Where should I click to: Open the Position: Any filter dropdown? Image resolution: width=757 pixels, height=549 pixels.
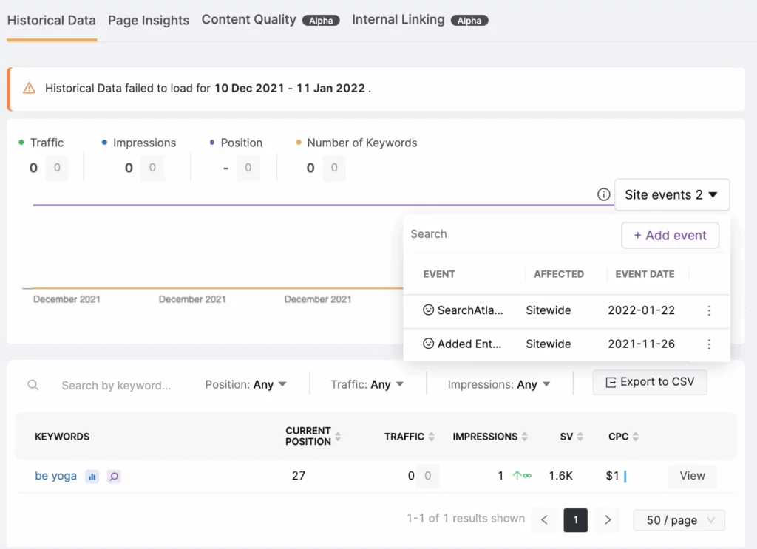[x=246, y=385]
